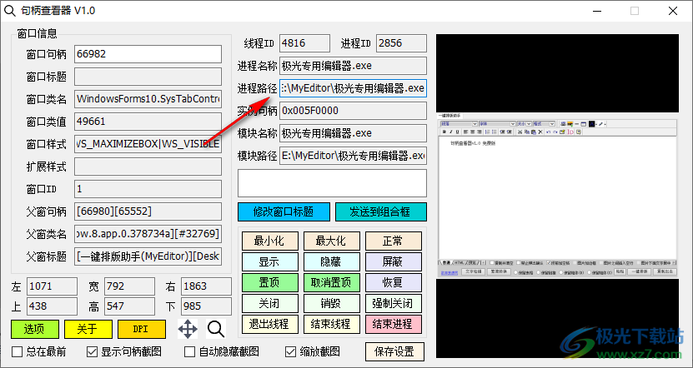Image resolution: width=693 pixels, height=368 pixels.
Task: Click the 模块路径 field with E:\MyEditor
Action: pyautogui.click(x=353, y=156)
